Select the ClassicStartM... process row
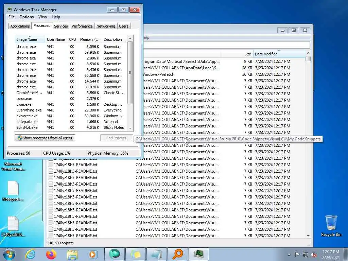Screen dimensions: 348x261 point(71,93)
